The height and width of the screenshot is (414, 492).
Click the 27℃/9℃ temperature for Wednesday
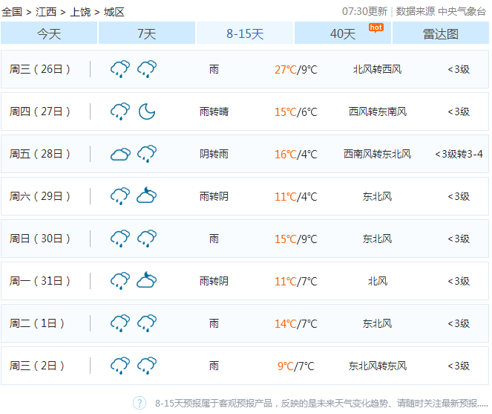click(295, 70)
